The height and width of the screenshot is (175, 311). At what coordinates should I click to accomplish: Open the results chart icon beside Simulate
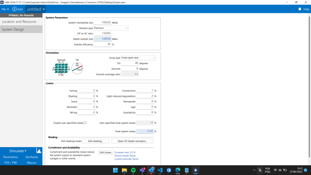click(x=39, y=150)
